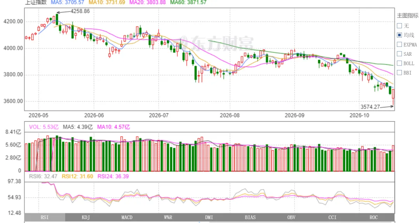This screenshot has width=419, height=223.
Task: Click the volume MA5: 4.39亿 value
Action: (78, 127)
